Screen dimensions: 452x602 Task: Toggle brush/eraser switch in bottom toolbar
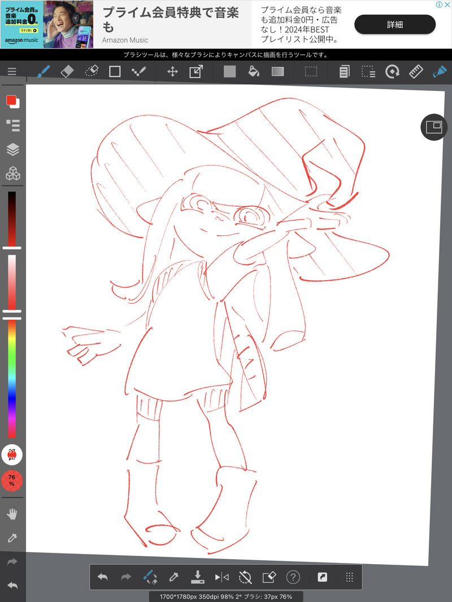point(150,577)
